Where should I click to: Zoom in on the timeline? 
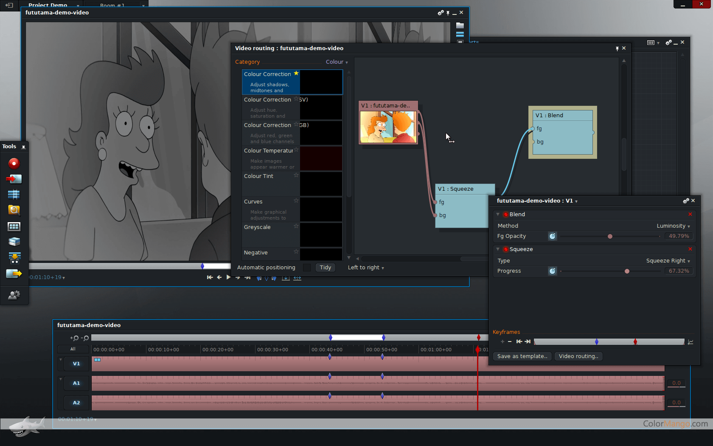tap(74, 338)
